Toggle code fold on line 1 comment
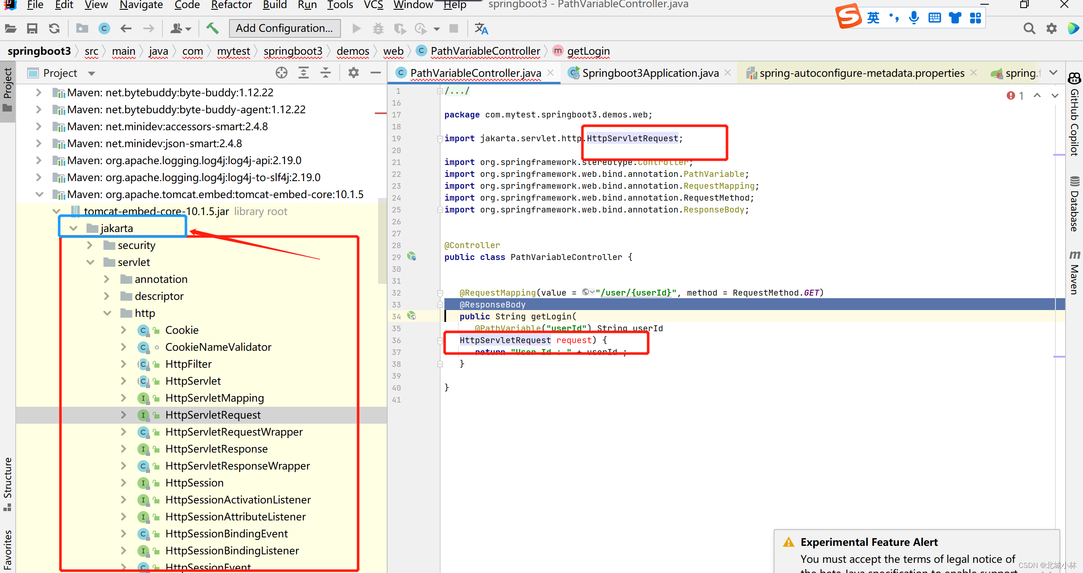This screenshot has width=1083, height=573. [x=440, y=91]
